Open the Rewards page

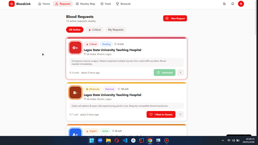(123, 4)
